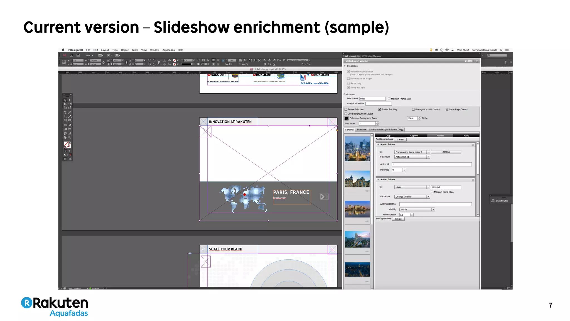Screen dimensions: 570x321
Task: Open the Frame (using frame picker) dropdown
Action: [412, 152]
